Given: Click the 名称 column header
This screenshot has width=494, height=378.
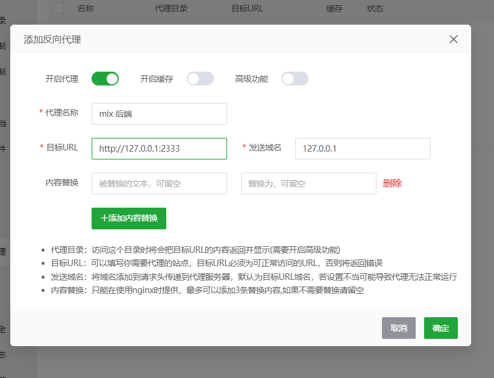Looking at the screenshot, I should [x=86, y=8].
